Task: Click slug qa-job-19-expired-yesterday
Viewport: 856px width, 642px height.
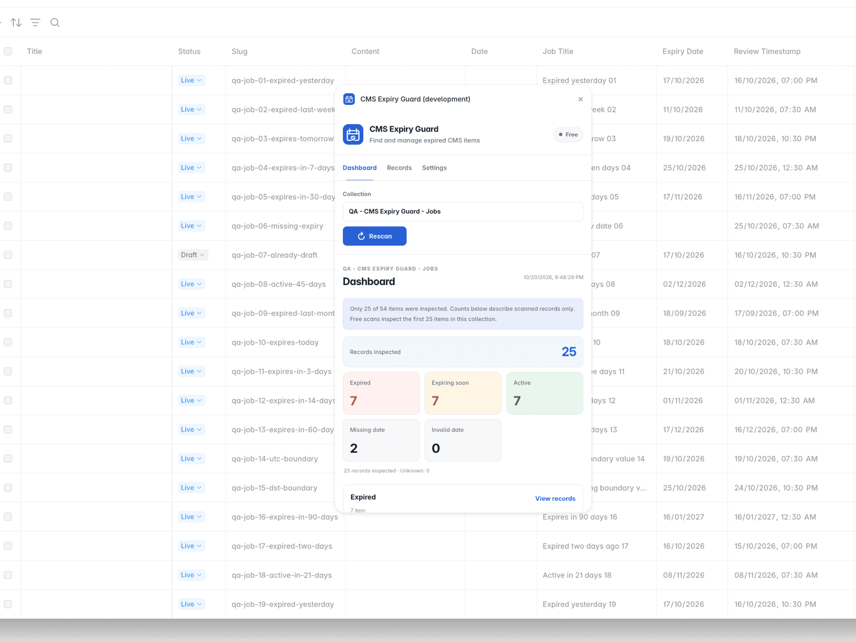Action: (282, 605)
